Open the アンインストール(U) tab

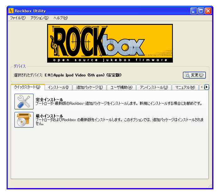tap(154, 87)
